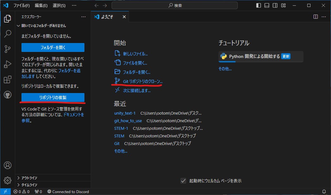This screenshot has height=195, width=331.
Task: Open the Source Control view icon
Action: point(8,49)
